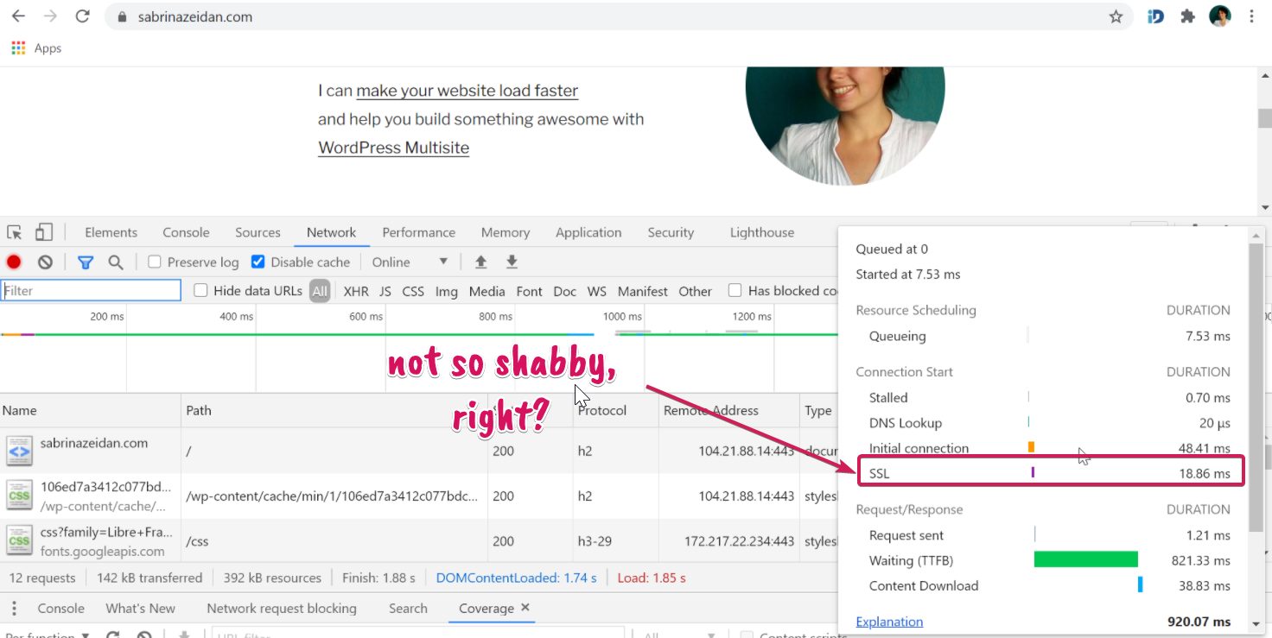The height and width of the screenshot is (638, 1272).
Task: Filter requests by JS type
Action: 385,292
